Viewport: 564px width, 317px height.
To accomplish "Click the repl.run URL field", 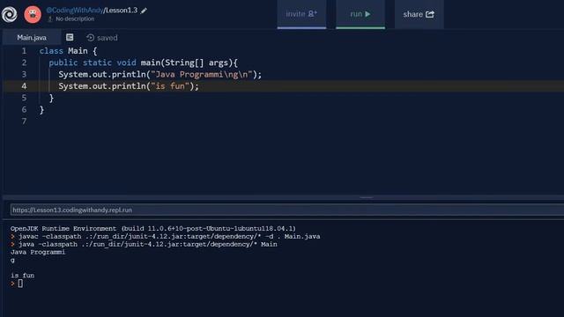I will [287, 210].
